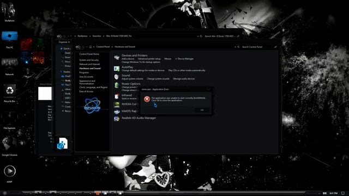Open Google Chrome desktop icon

(x=9, y=146)
